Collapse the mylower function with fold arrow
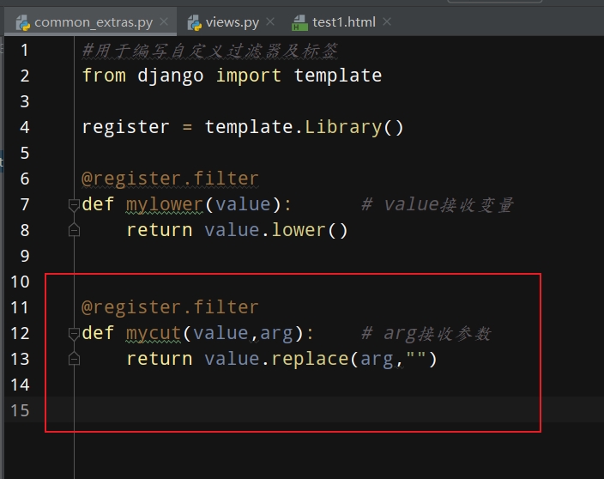 click(74, 204)
